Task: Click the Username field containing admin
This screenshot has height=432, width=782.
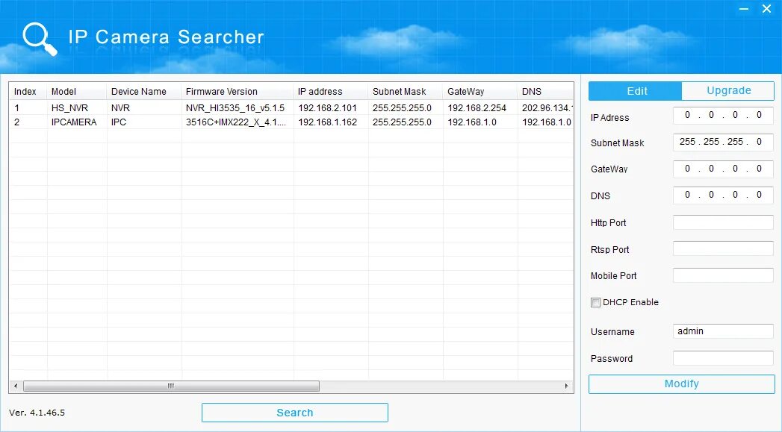Action: point(723,331)
